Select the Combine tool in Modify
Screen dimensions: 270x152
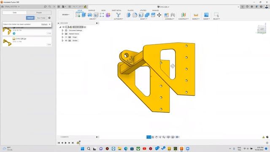click(x=147, y=15)
